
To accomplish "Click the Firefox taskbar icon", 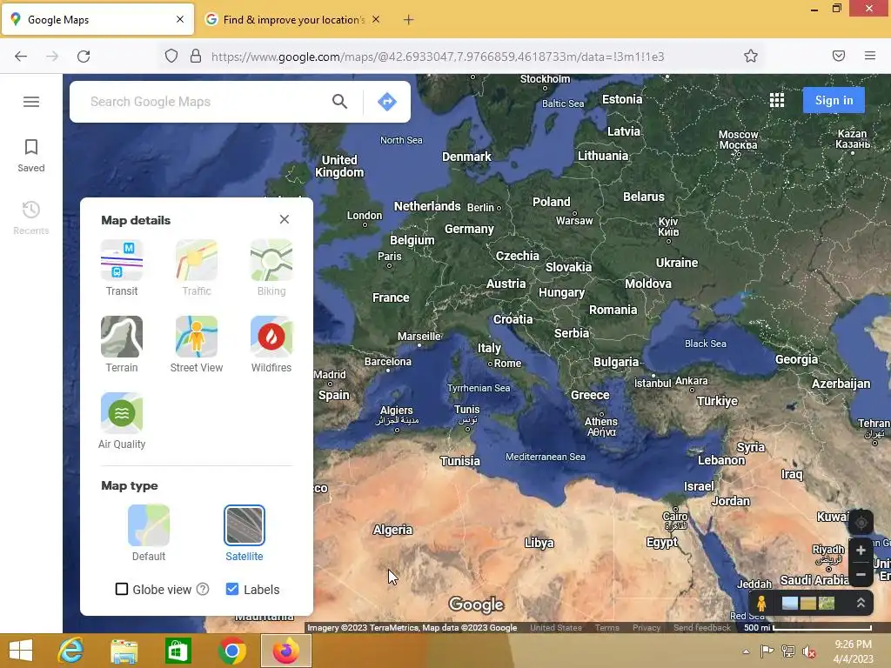I will click(285, 651).
